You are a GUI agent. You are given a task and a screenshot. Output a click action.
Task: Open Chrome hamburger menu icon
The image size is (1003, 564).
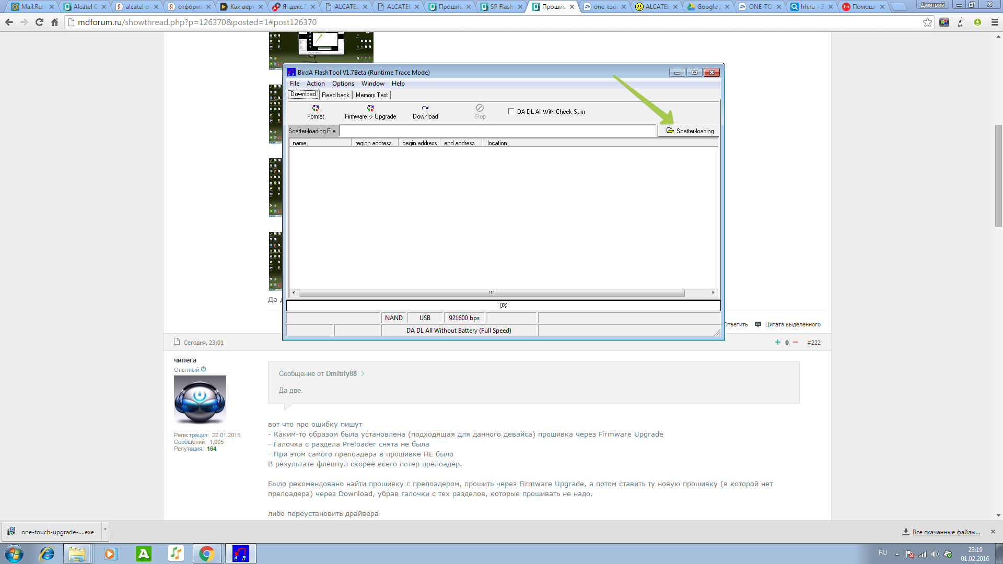point(995,22)
